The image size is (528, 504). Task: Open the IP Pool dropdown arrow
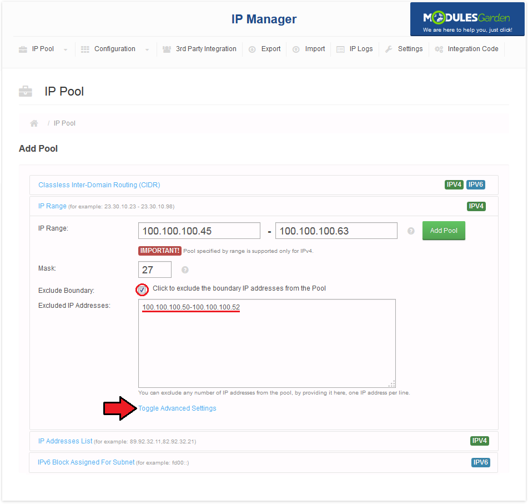[x=66, y=50]
